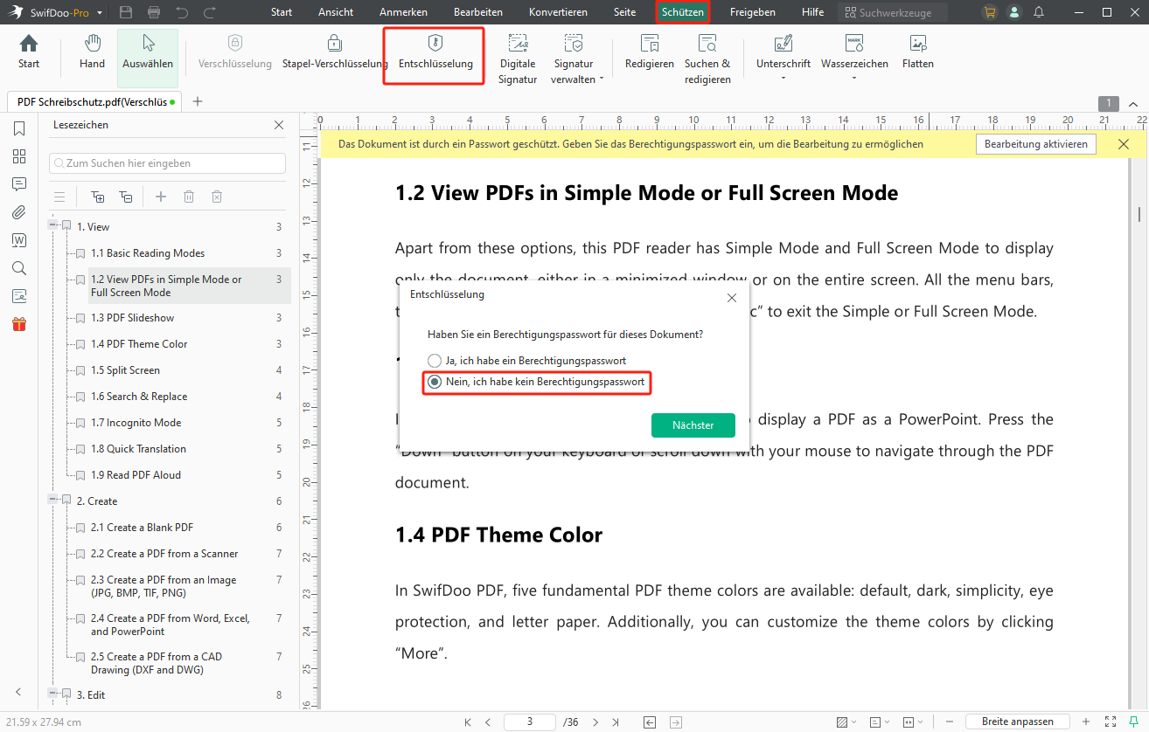The width and height of the screenshot is (1149, 732).
Task: Open the Hilfe menu tab
Action: tap(812, 12)
